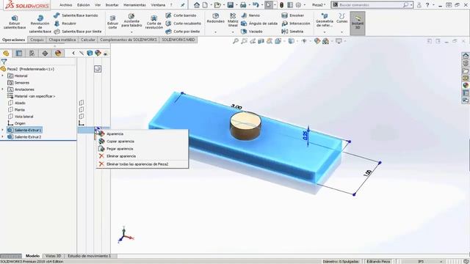Choose the Corte recubierto command

184,23
